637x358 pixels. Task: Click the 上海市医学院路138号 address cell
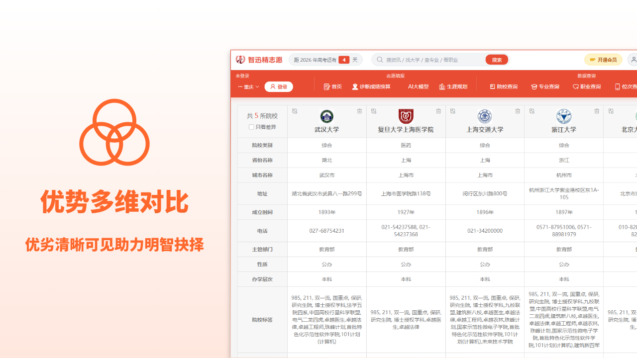point(406,194)
